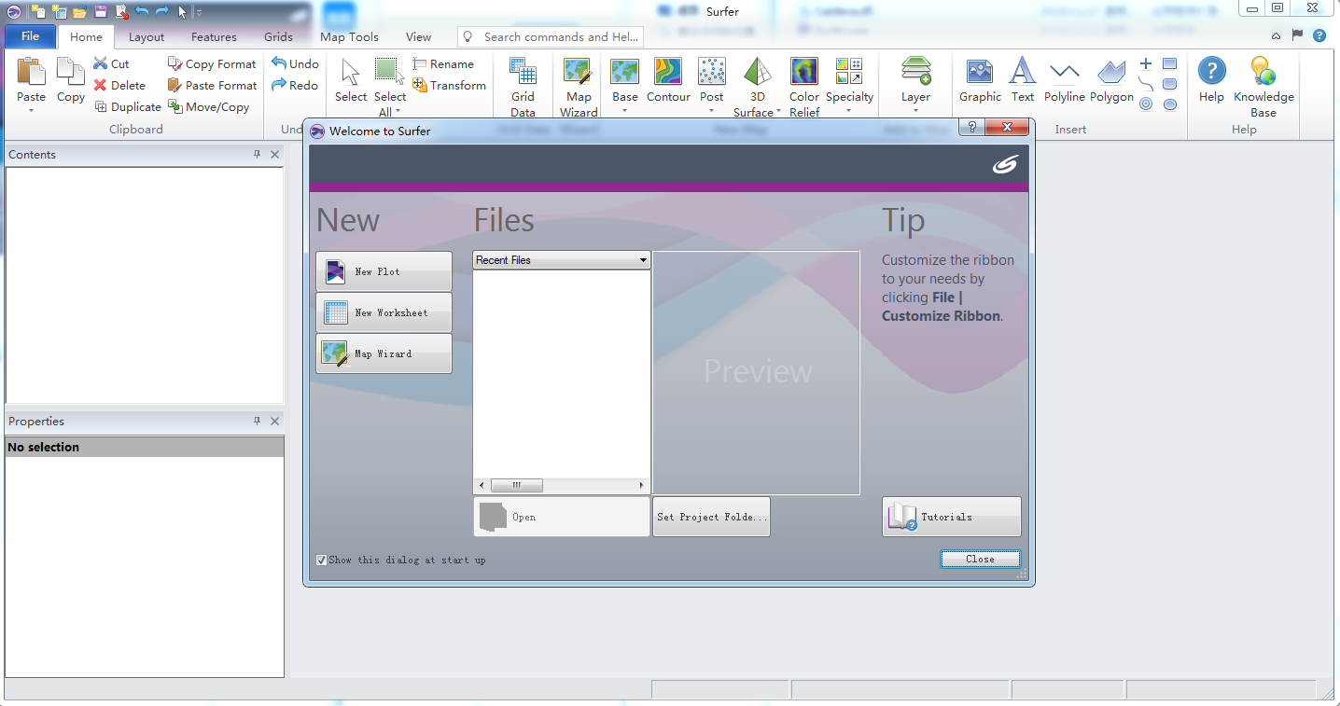Uncheck Show this dialog at start up
This screenshot has width=1340, height=706.
click(321, 560)
